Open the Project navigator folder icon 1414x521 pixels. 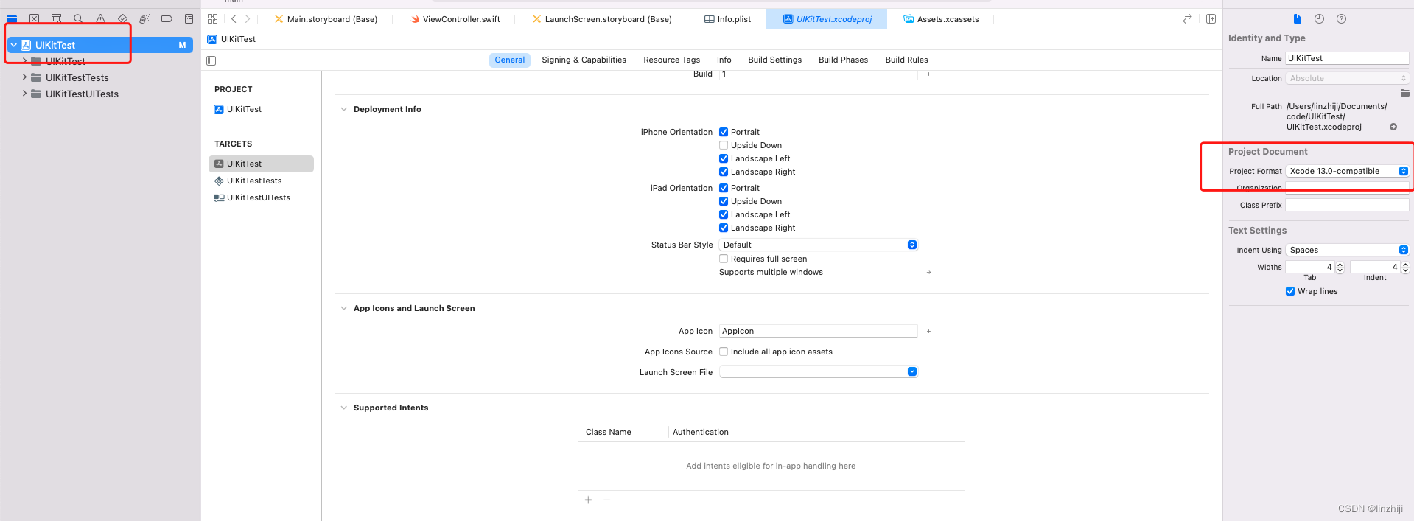(x=12, y=18)
